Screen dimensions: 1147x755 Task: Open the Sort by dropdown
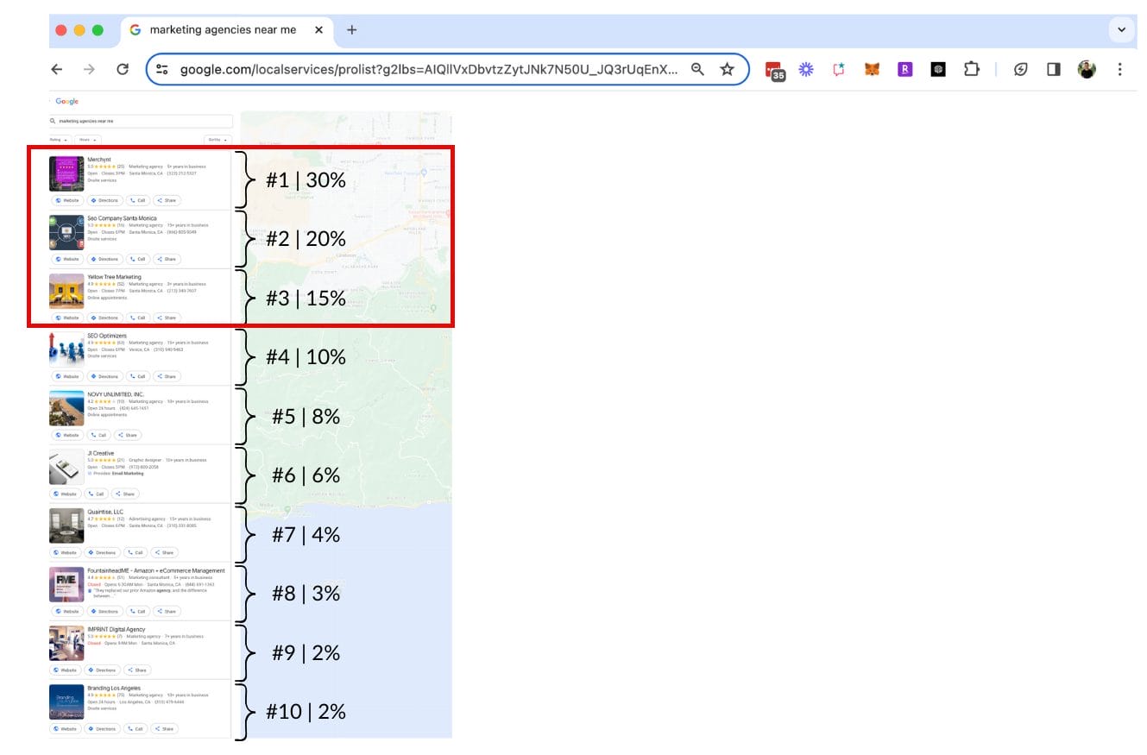click(217, 140)
